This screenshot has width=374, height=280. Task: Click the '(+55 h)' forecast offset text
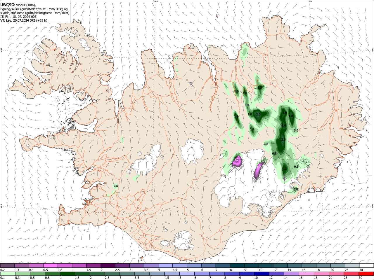click(42, 20)
